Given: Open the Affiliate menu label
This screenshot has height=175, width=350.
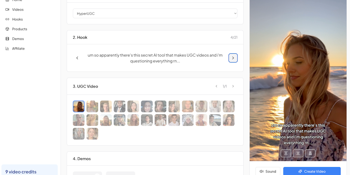Looking at the screenshot, I should [18, 49].
